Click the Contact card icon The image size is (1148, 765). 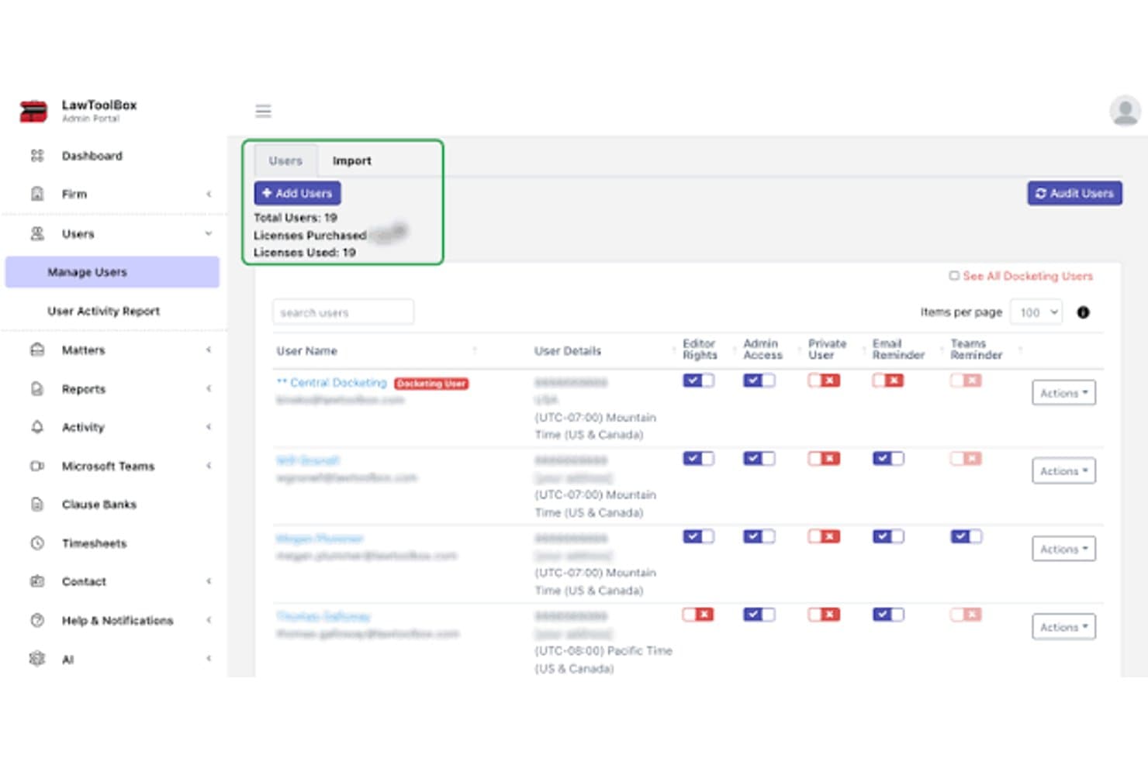pos(37,581)
